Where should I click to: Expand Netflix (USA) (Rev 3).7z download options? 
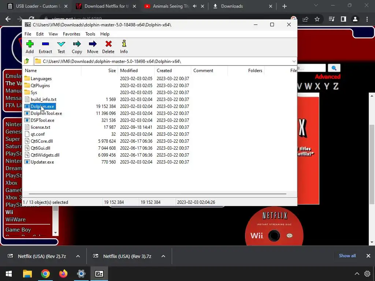(163, 256)
